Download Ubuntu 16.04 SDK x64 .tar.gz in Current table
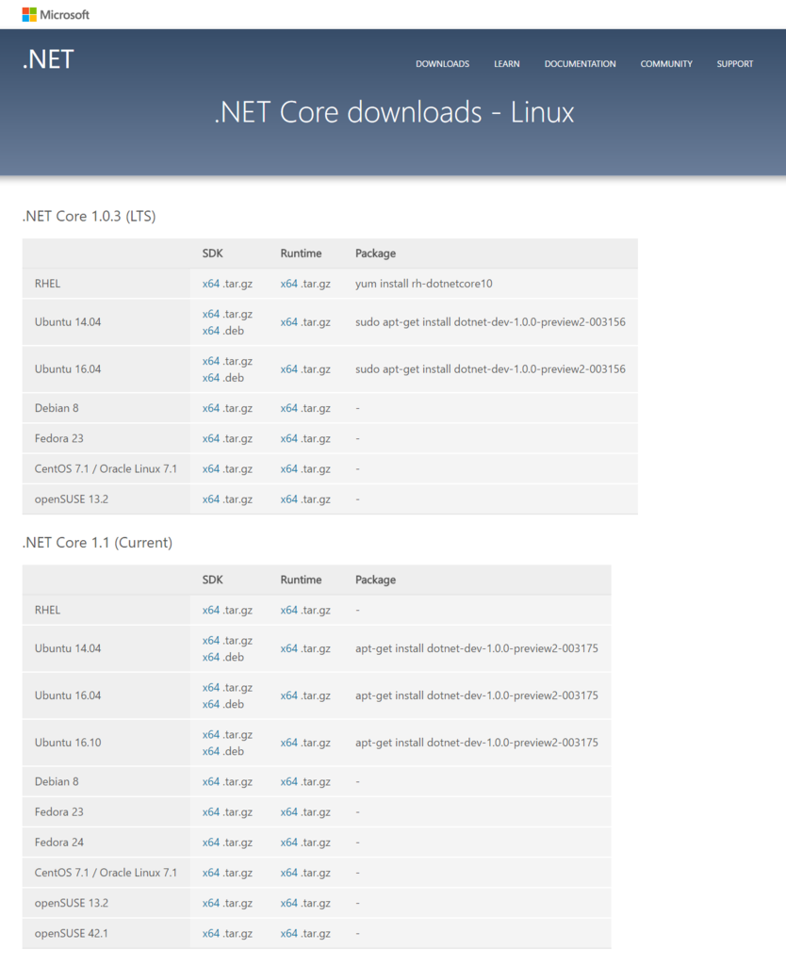 coord(211,687)
